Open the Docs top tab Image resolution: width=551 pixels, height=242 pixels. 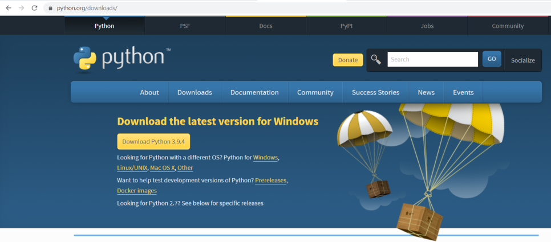pyautogui.click(x=266, y=26)
